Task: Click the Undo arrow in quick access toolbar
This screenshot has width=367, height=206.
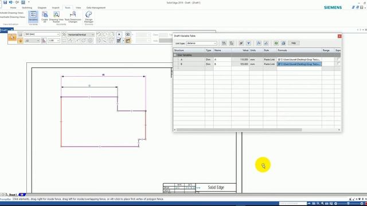Action: (x=10, y=2)
